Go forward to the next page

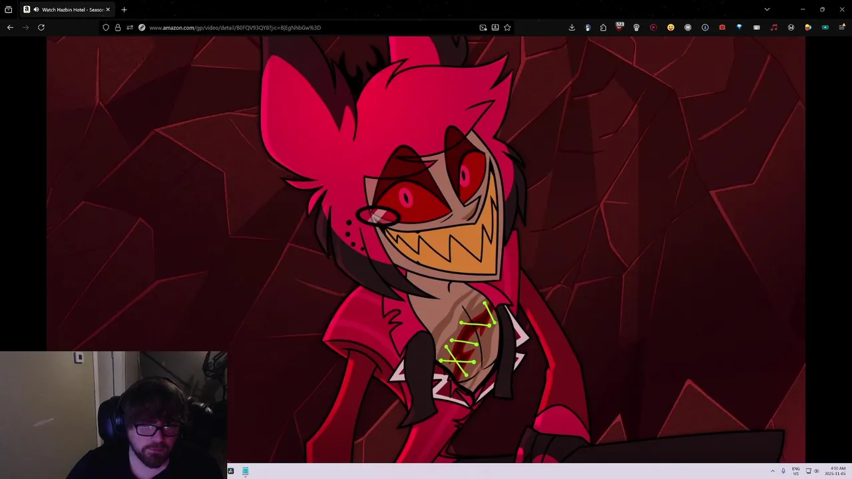coord(26,27)
